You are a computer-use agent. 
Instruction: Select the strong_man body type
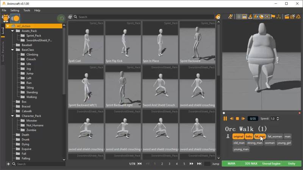click(255, 143)
